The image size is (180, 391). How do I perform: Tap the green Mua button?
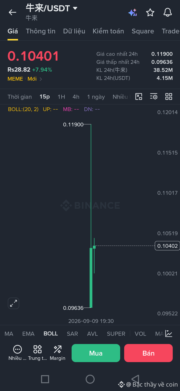pos(96,353)
